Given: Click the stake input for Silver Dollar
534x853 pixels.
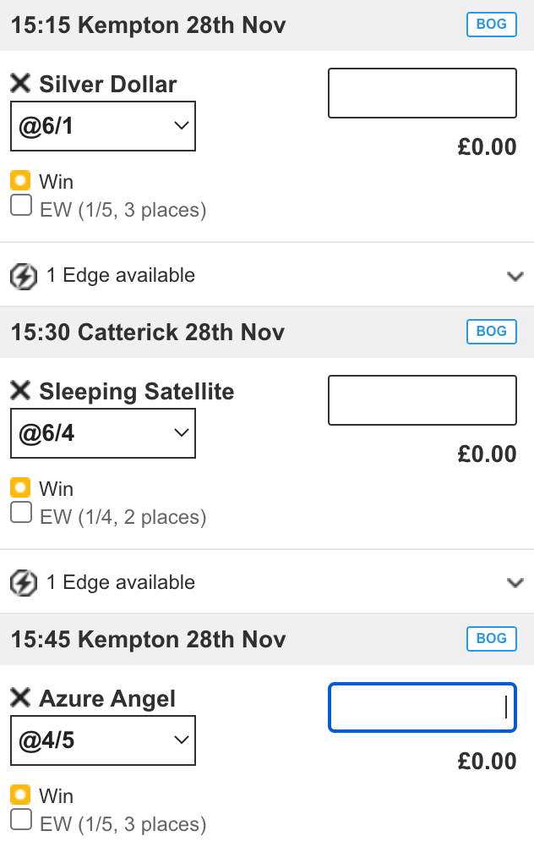Looking at the screenshot, I should pos(422,93).
